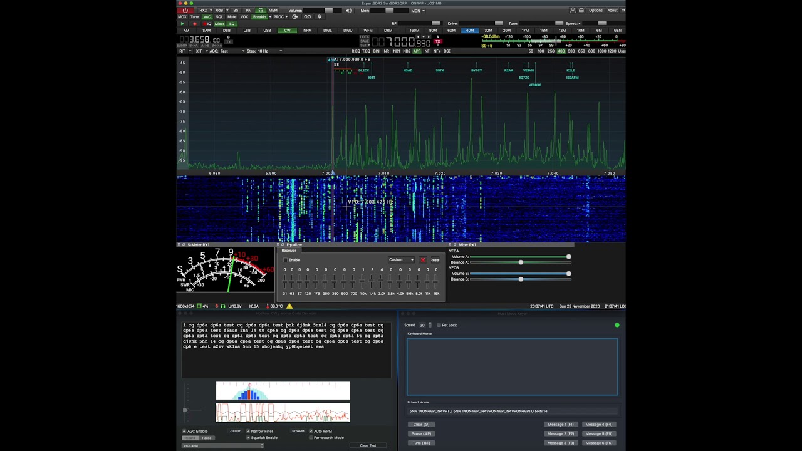Toggle the NB1 noise blanker
The height and width of the screenshot is (451, 802).
(397, 51)
